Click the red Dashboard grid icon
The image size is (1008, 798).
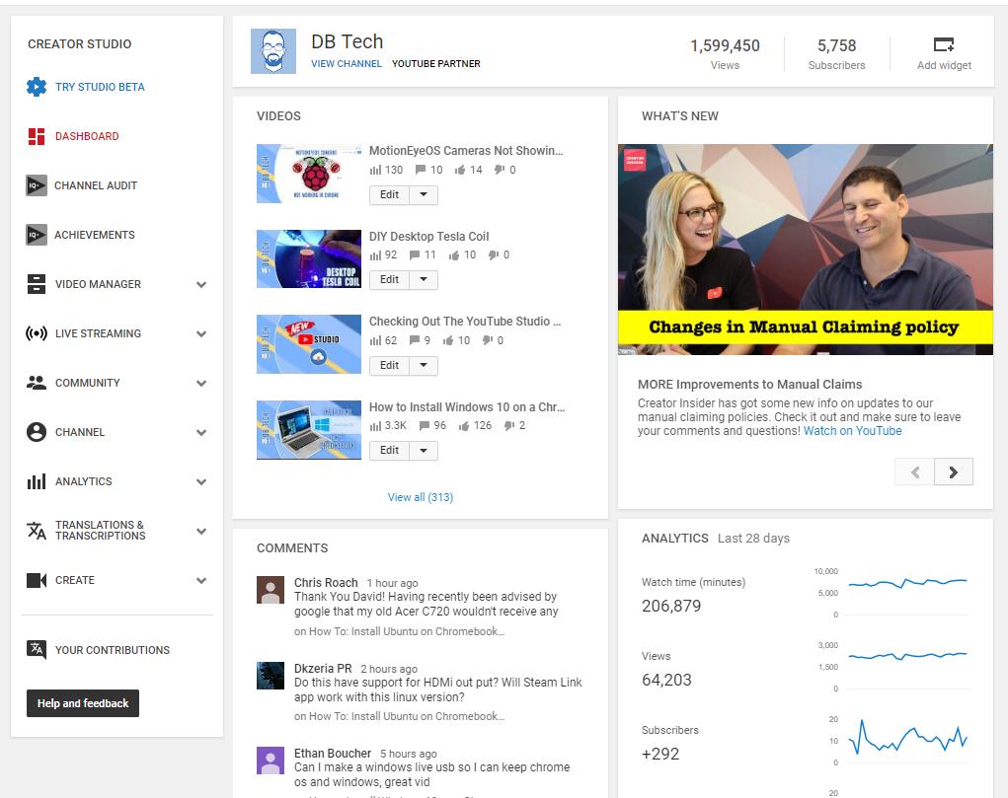click(36, 136)
